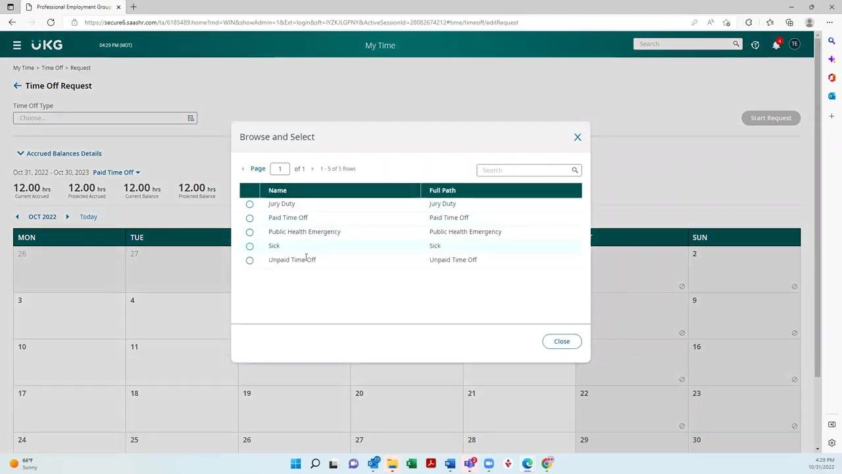The image size is (842, 474).
Task: Go to previous page in the dialog
Action: click(x=243, y=169)
